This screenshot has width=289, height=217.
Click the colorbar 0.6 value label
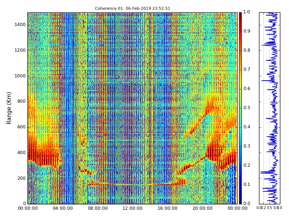tap(247, 89)
